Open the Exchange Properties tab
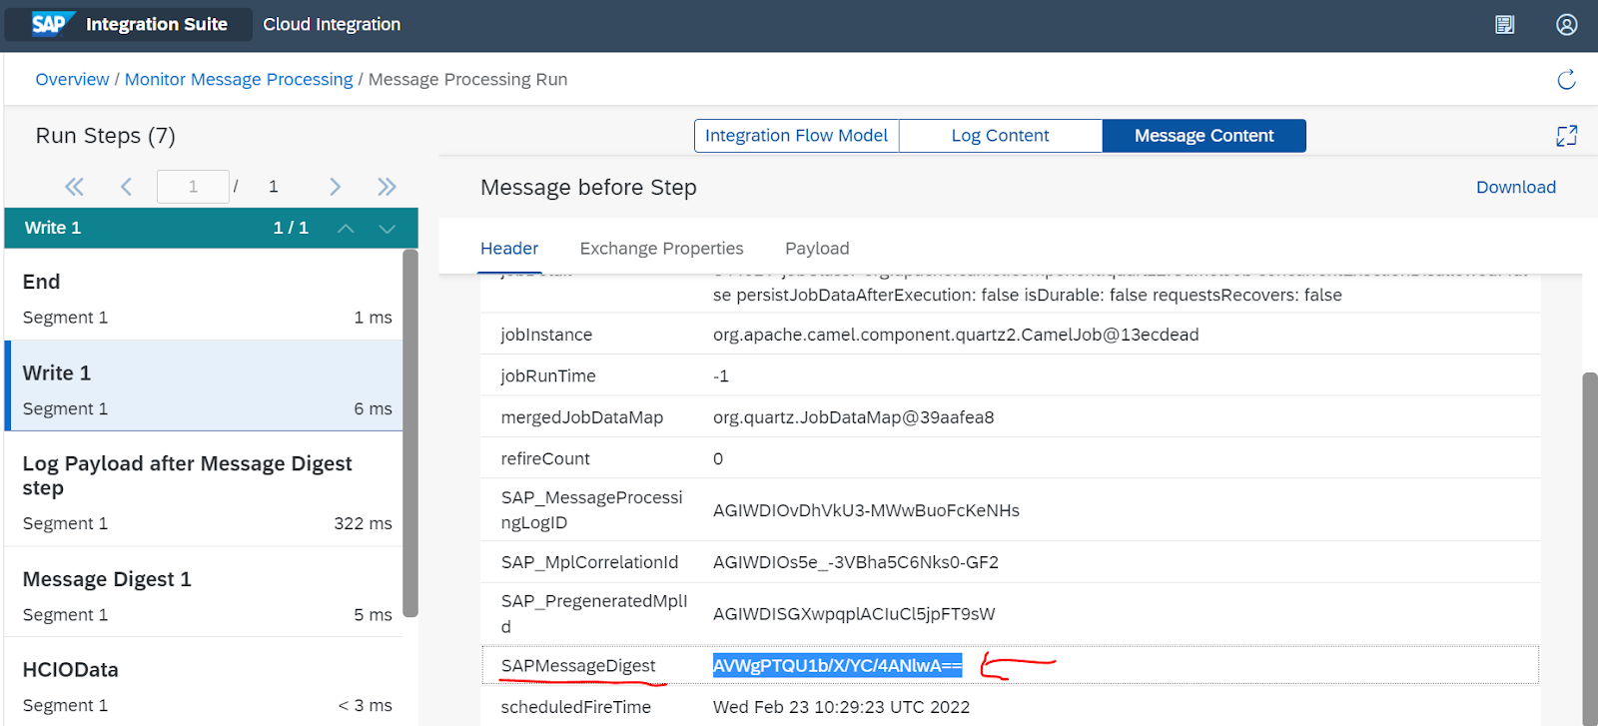This screenshot has height=726, width=1598. coord(661,249)
